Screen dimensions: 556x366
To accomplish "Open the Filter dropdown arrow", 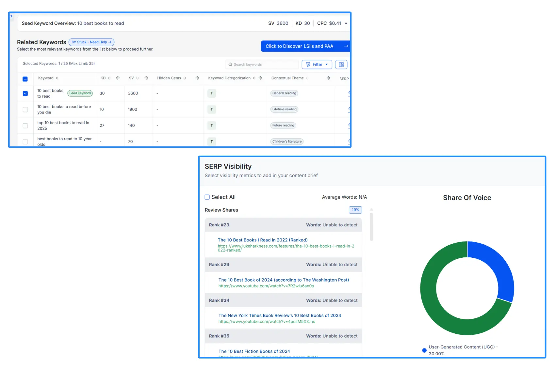I will (x=326, y=65).
